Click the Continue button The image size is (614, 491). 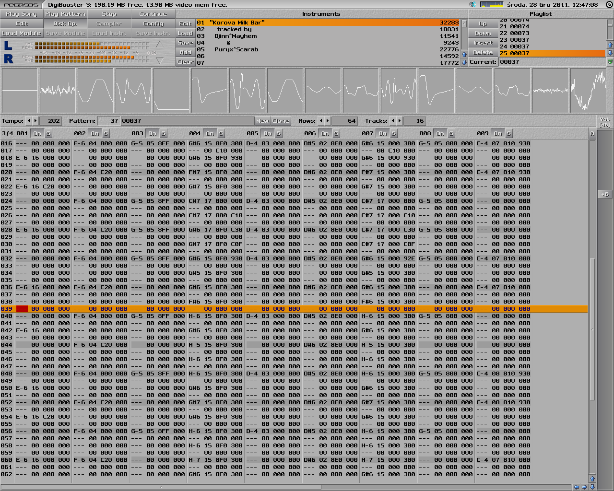tap(153, 14)
